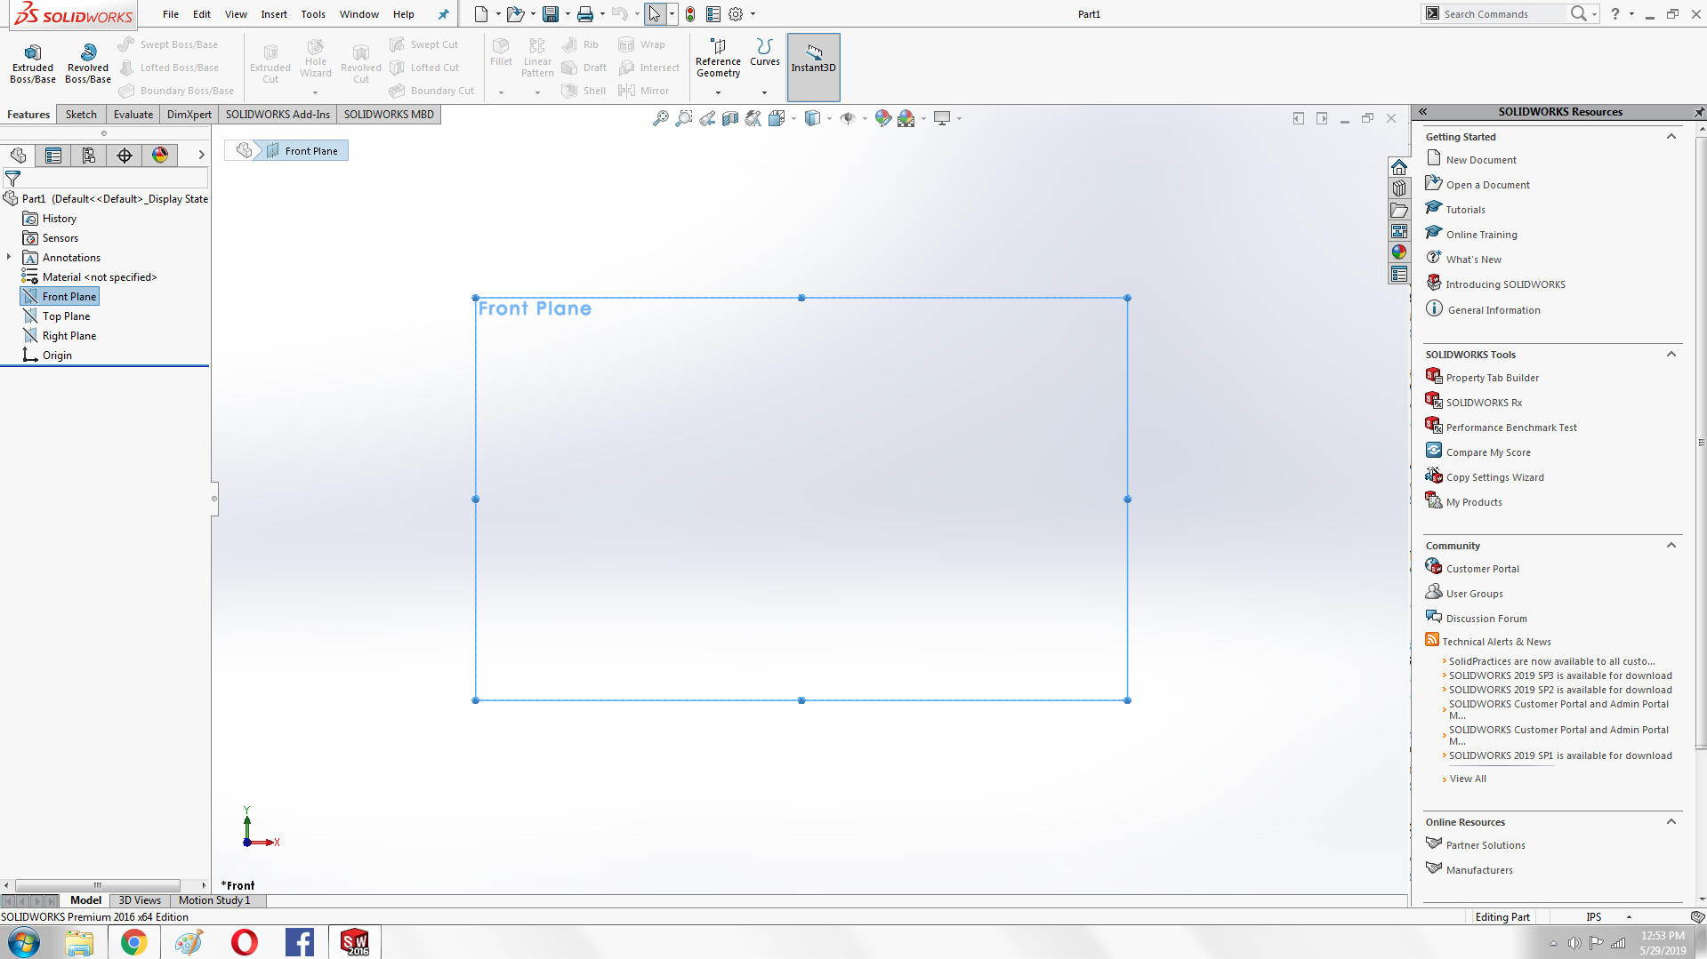The height and width of the screenshot is (959, 1707).
Task: Select the Revolved Boss/Base tool
Action: (x=88, y=63)
